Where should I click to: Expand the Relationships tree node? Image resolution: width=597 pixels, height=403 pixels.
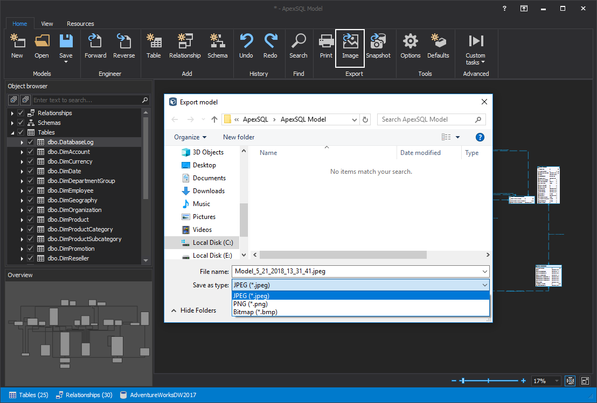pos(12,113)
